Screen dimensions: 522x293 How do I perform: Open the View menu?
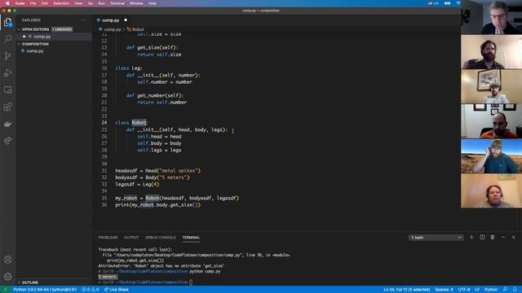(x=78, y=3)
